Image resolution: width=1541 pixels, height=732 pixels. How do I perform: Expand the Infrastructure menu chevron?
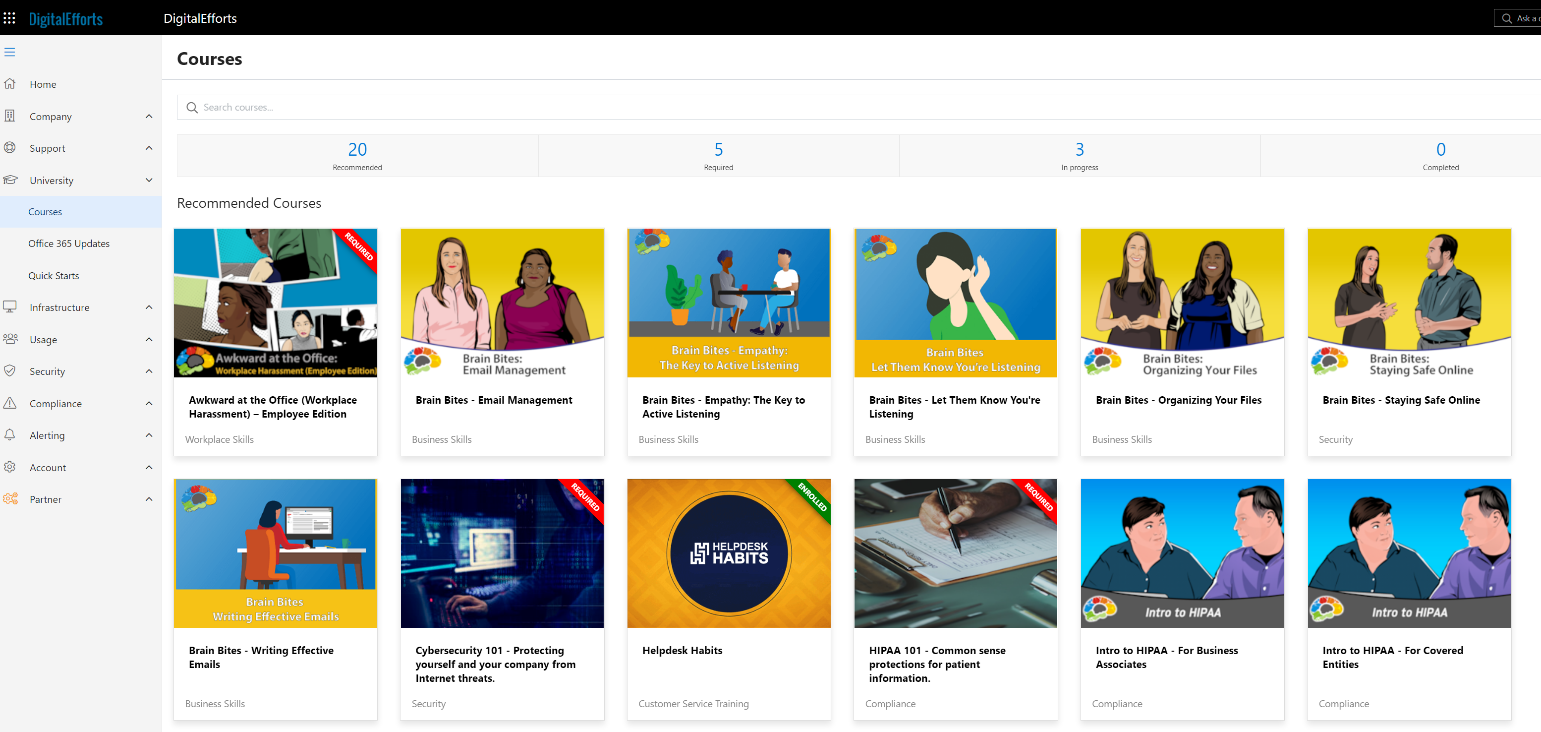[x=149, y=307]
